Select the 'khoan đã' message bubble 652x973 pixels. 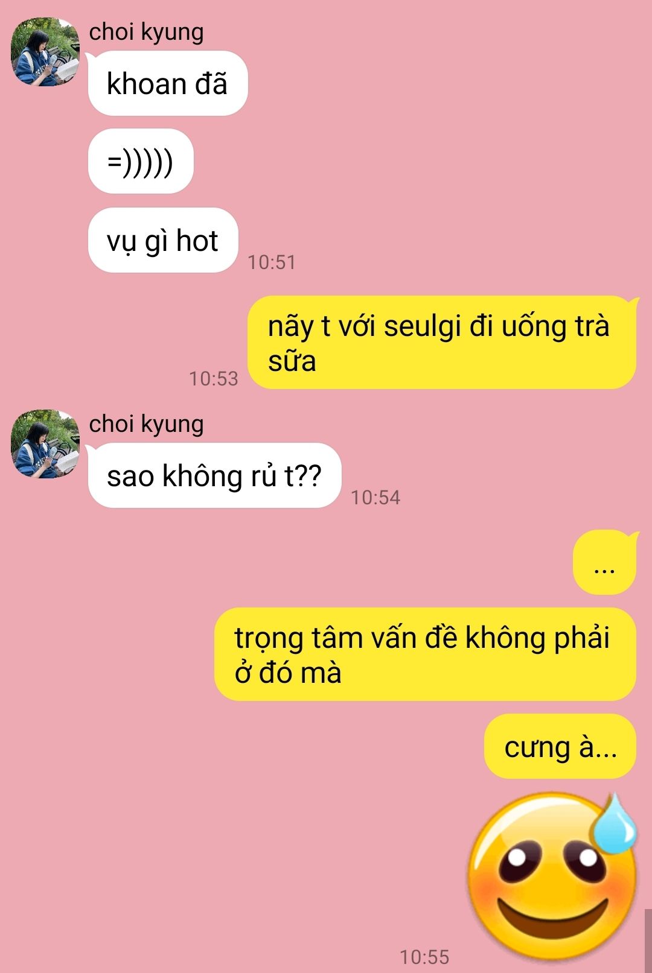coord(168,83)
